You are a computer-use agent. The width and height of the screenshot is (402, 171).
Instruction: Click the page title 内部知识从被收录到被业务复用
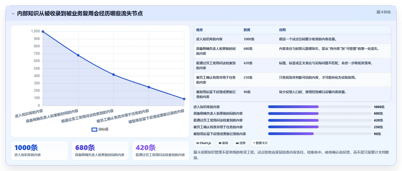click(80, 14)
